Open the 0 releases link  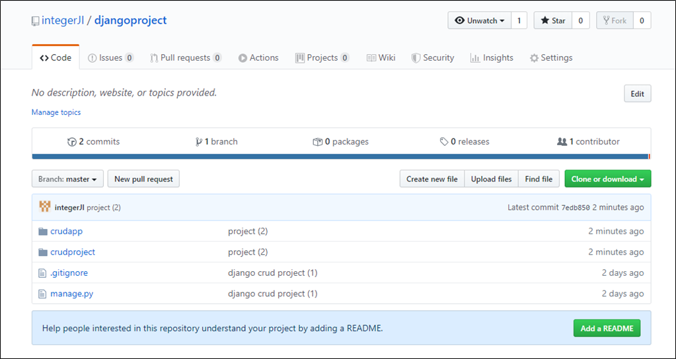[465, 142]
